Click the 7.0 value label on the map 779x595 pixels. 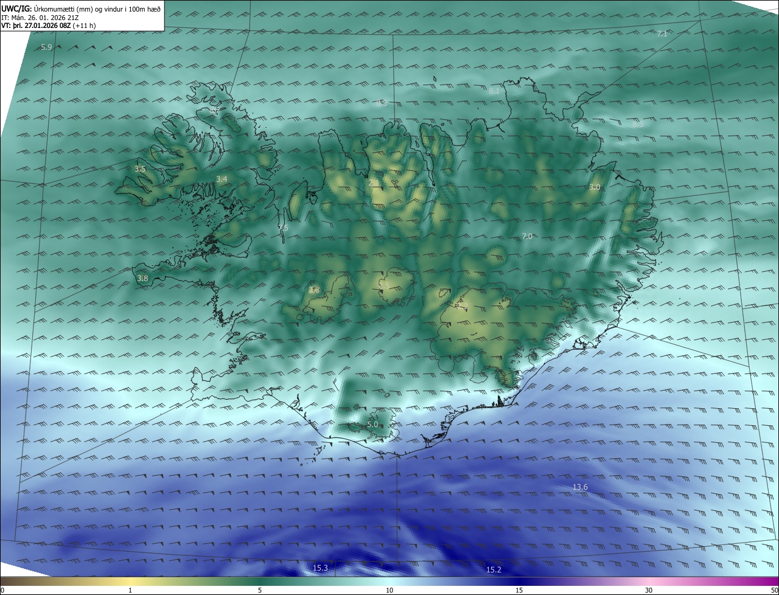click(x=527, y=237)
